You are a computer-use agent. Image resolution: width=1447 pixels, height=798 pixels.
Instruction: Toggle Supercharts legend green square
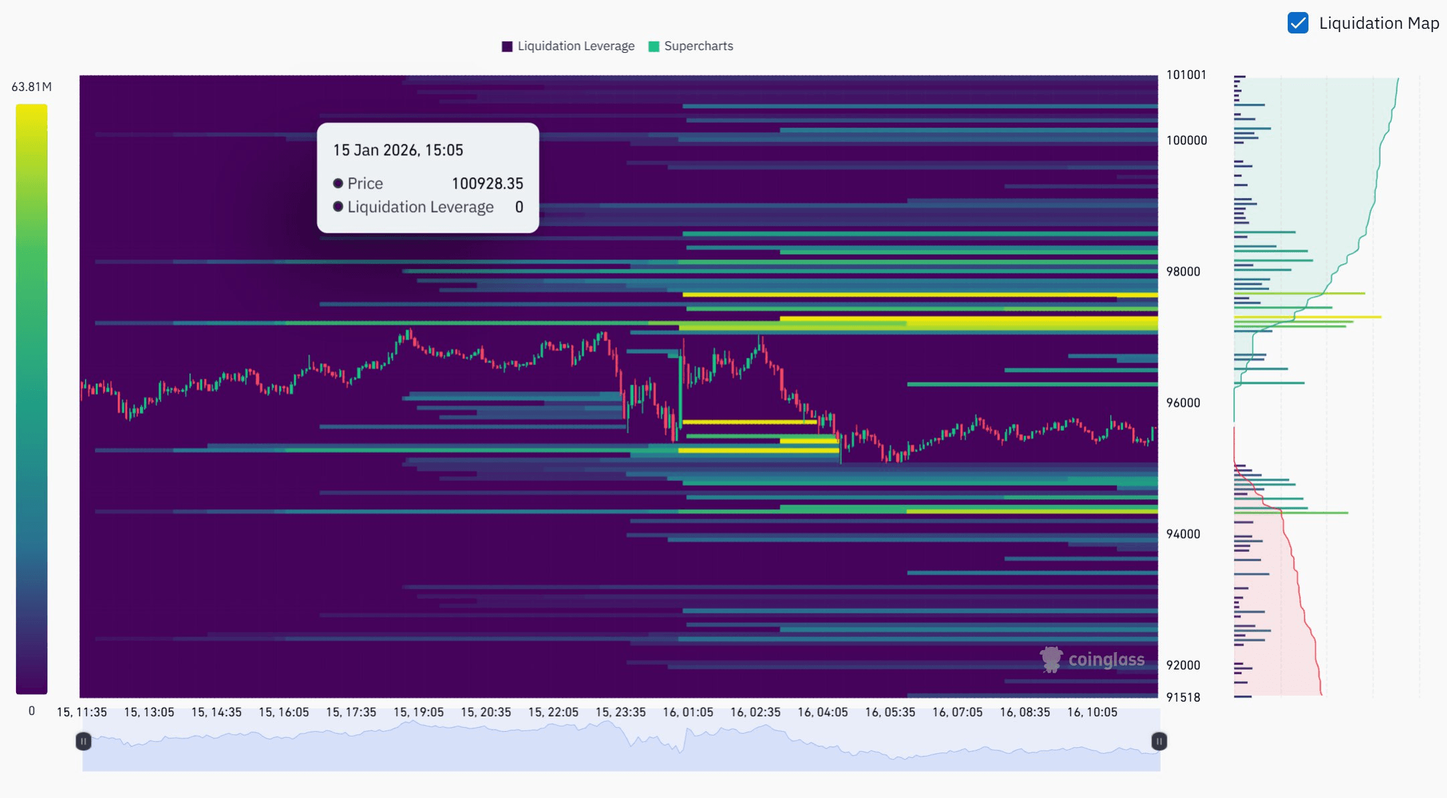click(654, 46)
